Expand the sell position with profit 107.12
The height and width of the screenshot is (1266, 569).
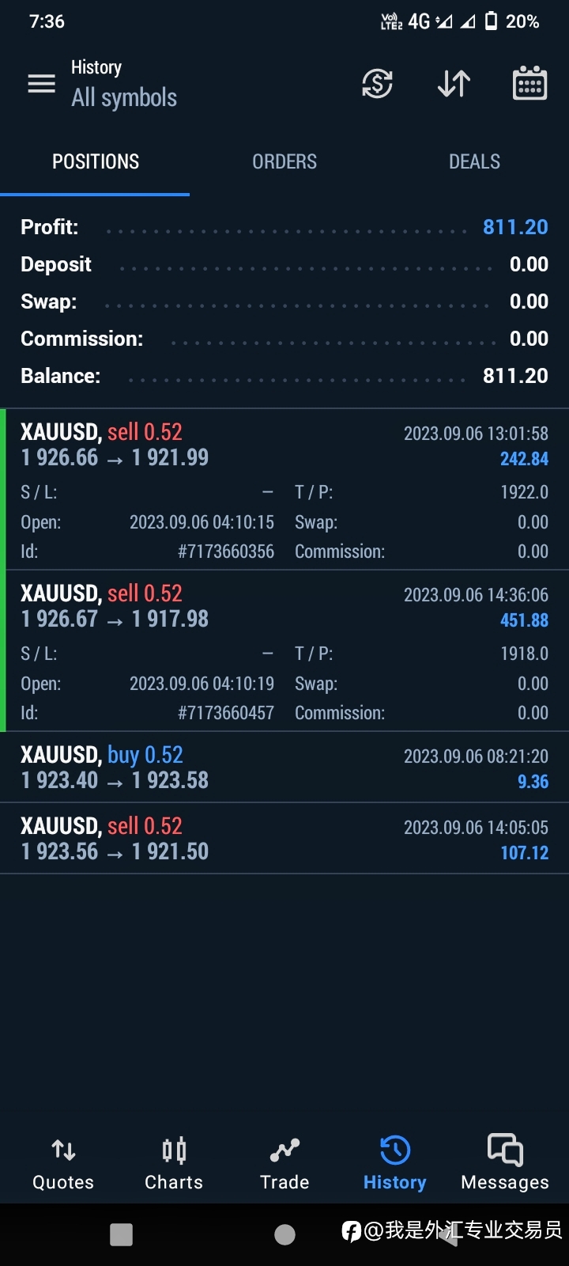[284, 838]
